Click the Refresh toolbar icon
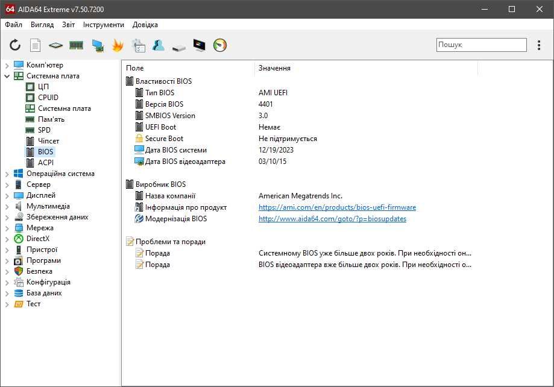Screen dimensions: 554x387 coord(15,45)
